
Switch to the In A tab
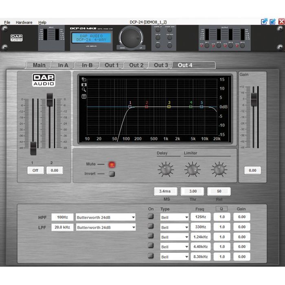point(63,65)
